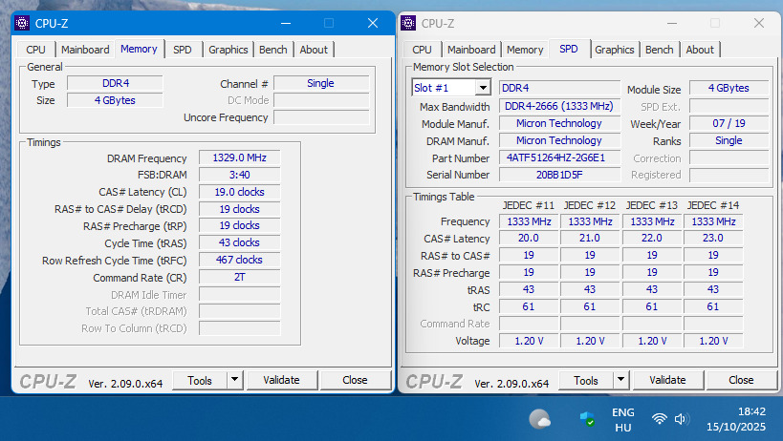Open the volume speaker tray icon

coord(681,419)
